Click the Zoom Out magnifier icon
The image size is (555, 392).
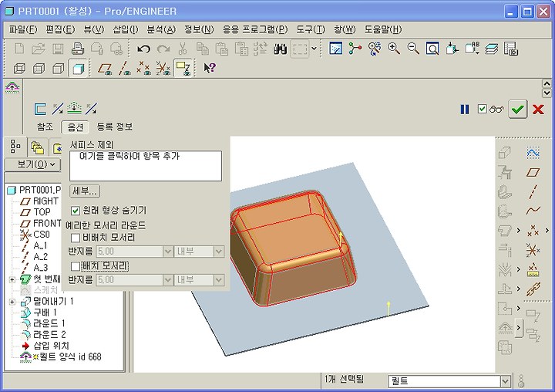coord(413,49)
